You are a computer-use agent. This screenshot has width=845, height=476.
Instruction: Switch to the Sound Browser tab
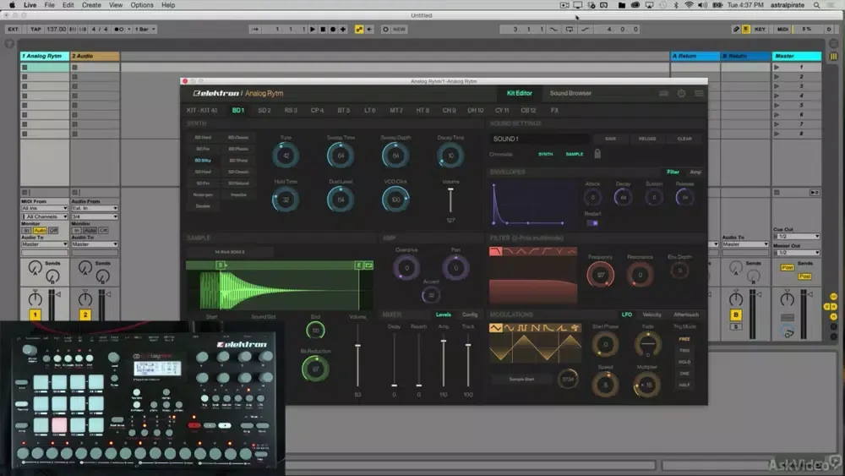tap(570, 93)
